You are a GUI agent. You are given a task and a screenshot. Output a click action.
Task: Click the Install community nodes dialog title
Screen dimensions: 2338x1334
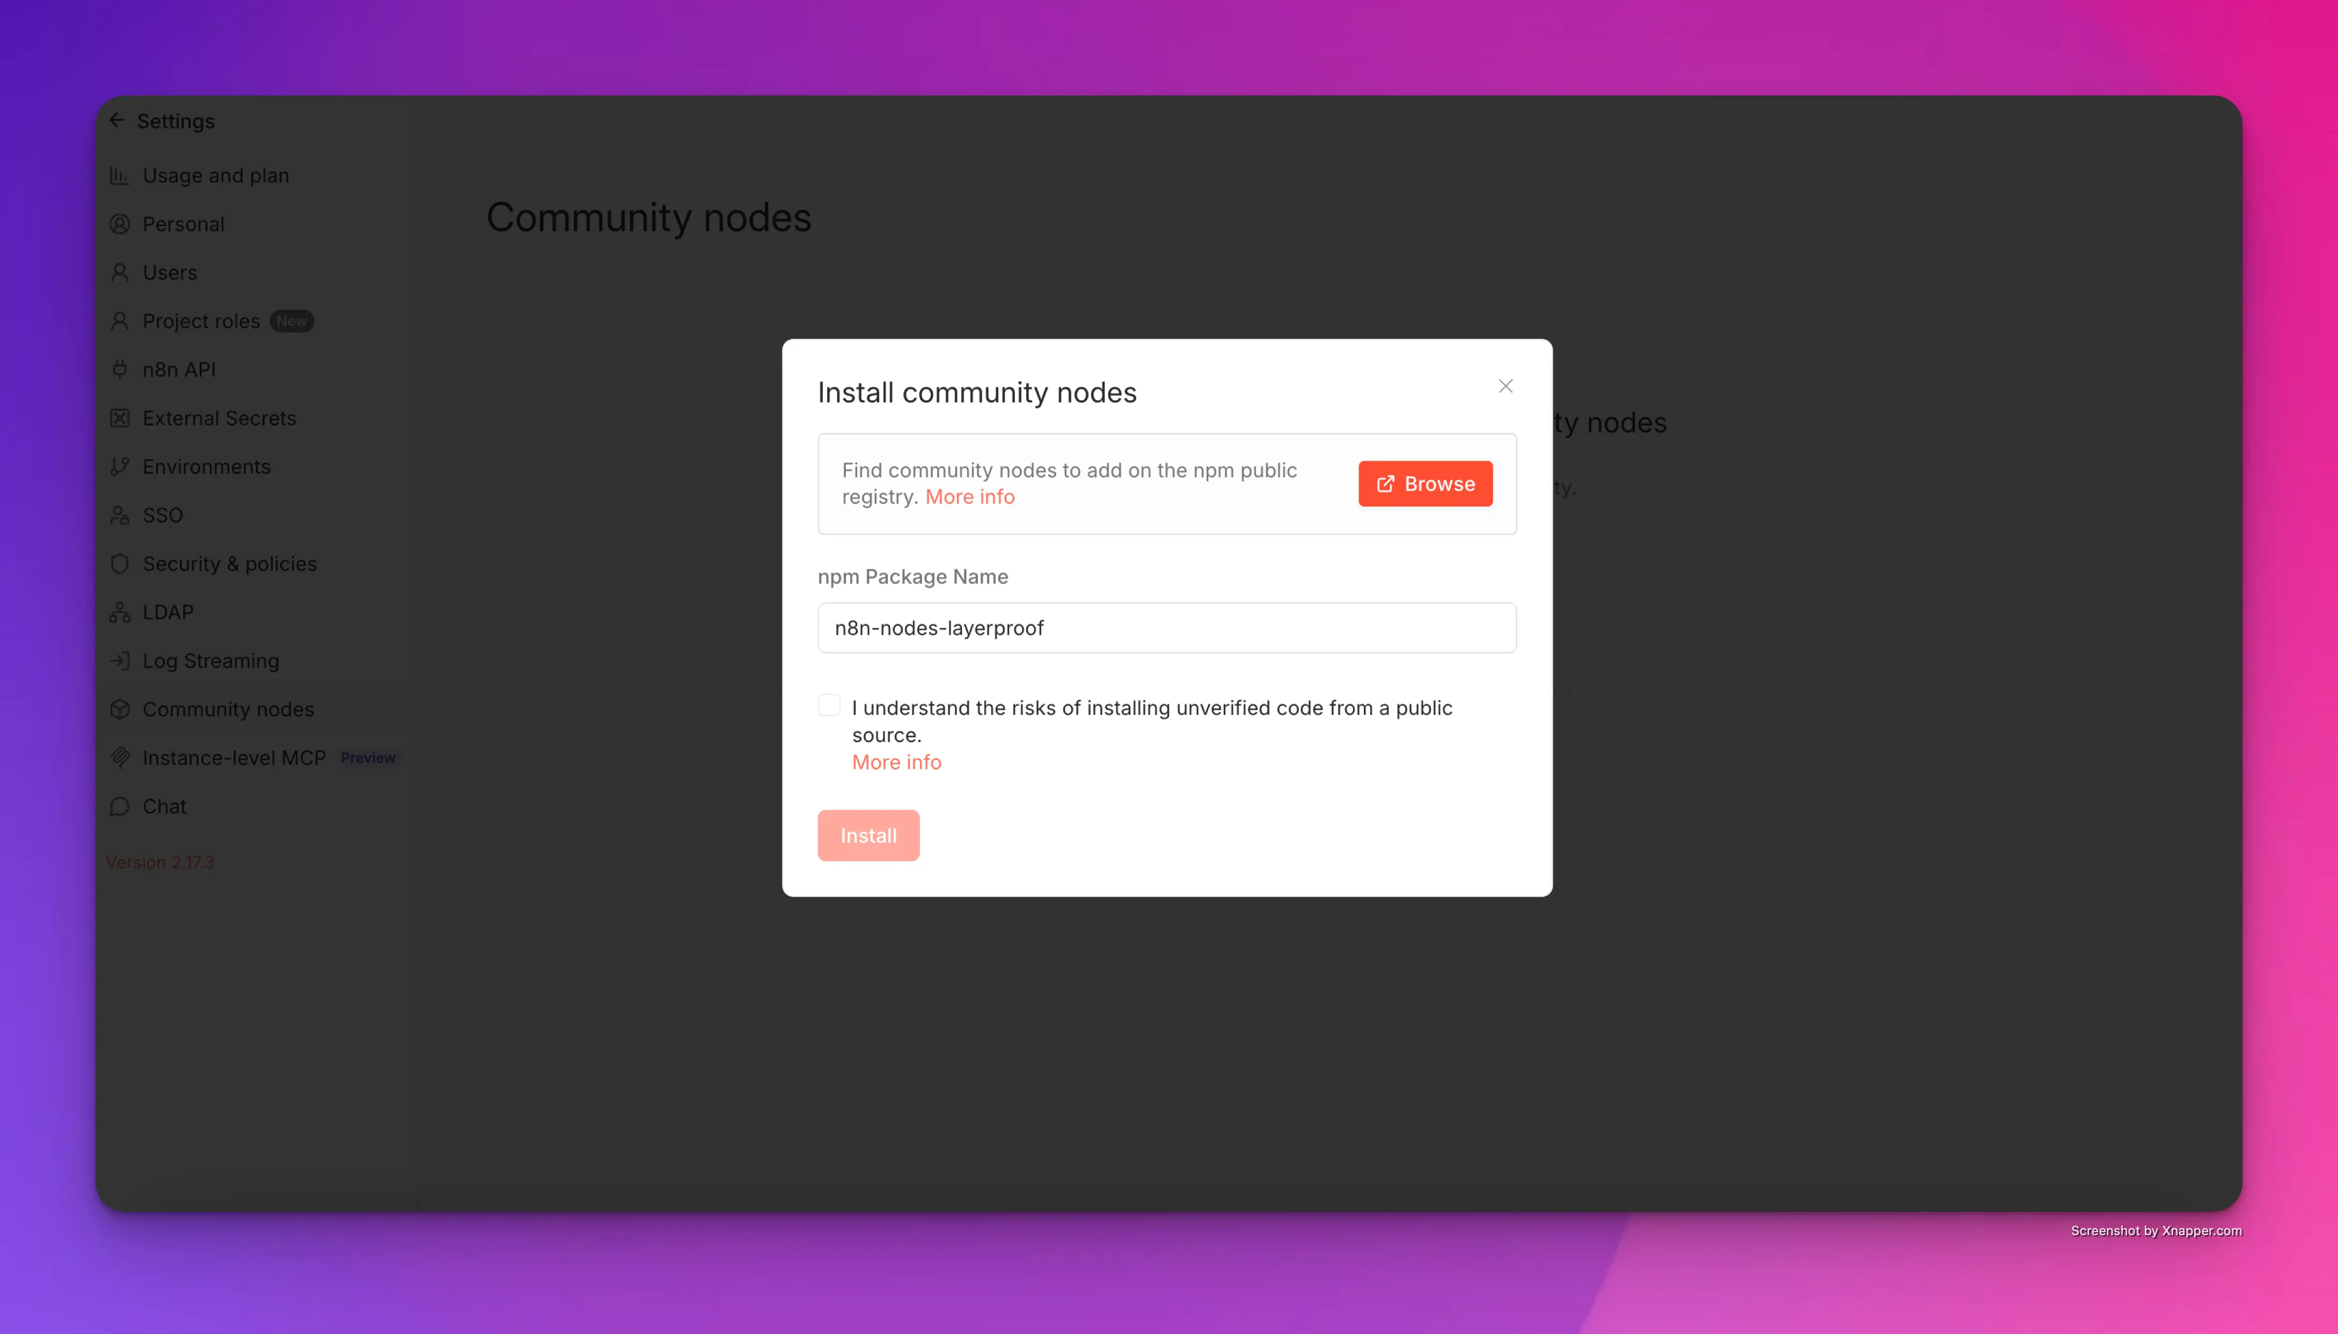pyautogui.click(x=977, y=392)
